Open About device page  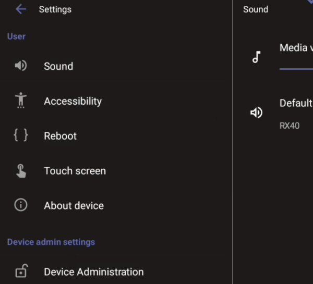(x=74, y=206)
